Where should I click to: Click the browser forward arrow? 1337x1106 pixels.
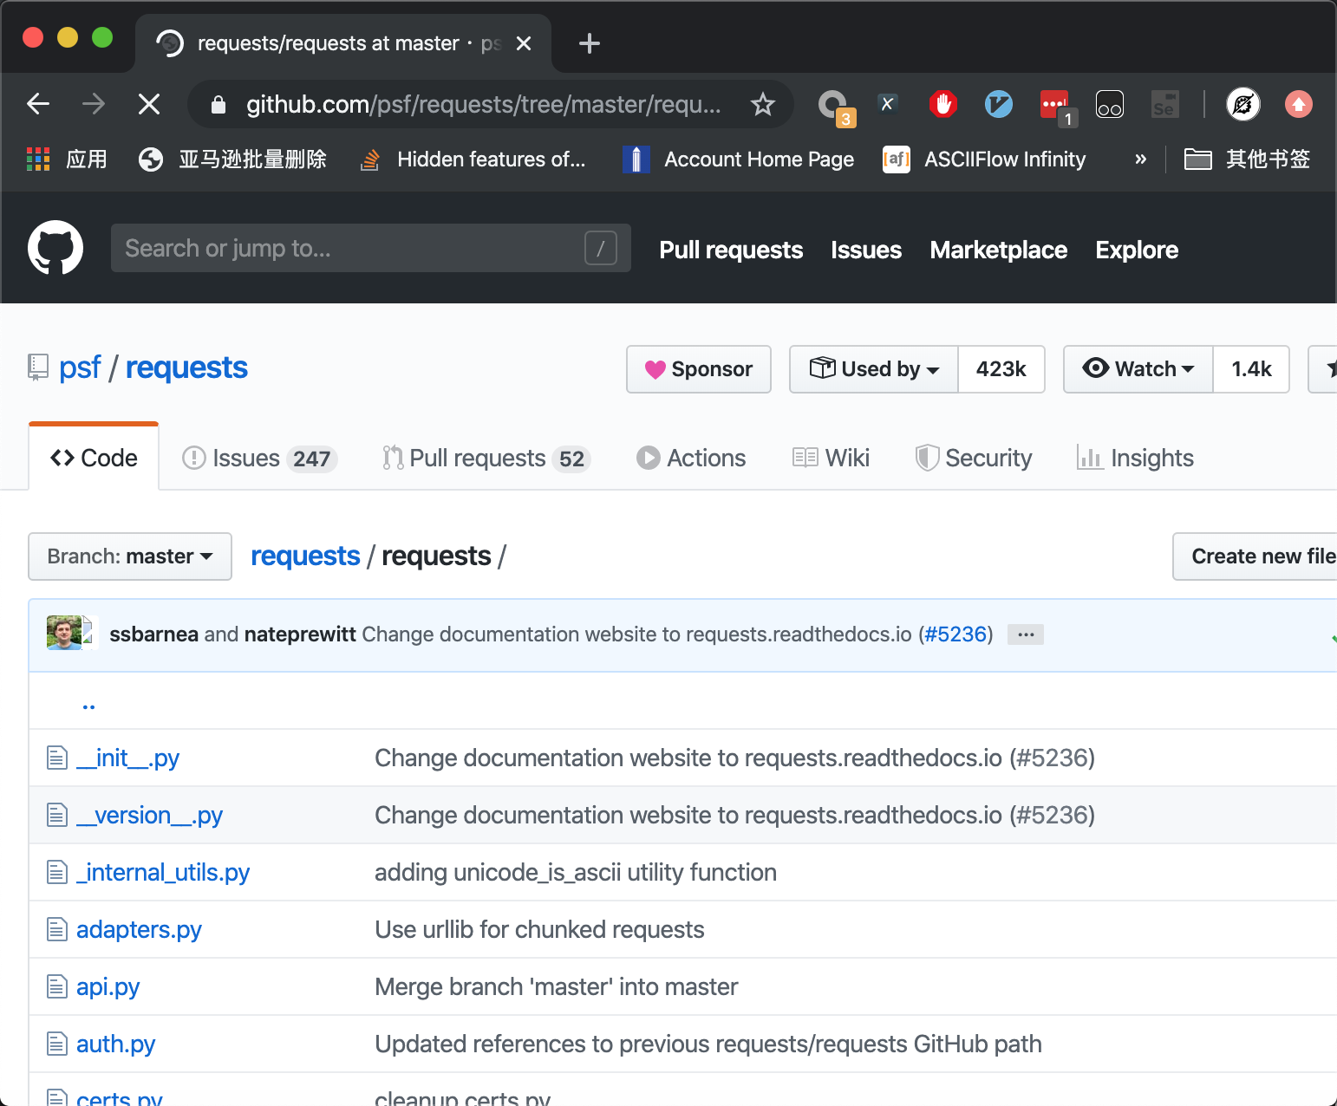tap(94, 104)
